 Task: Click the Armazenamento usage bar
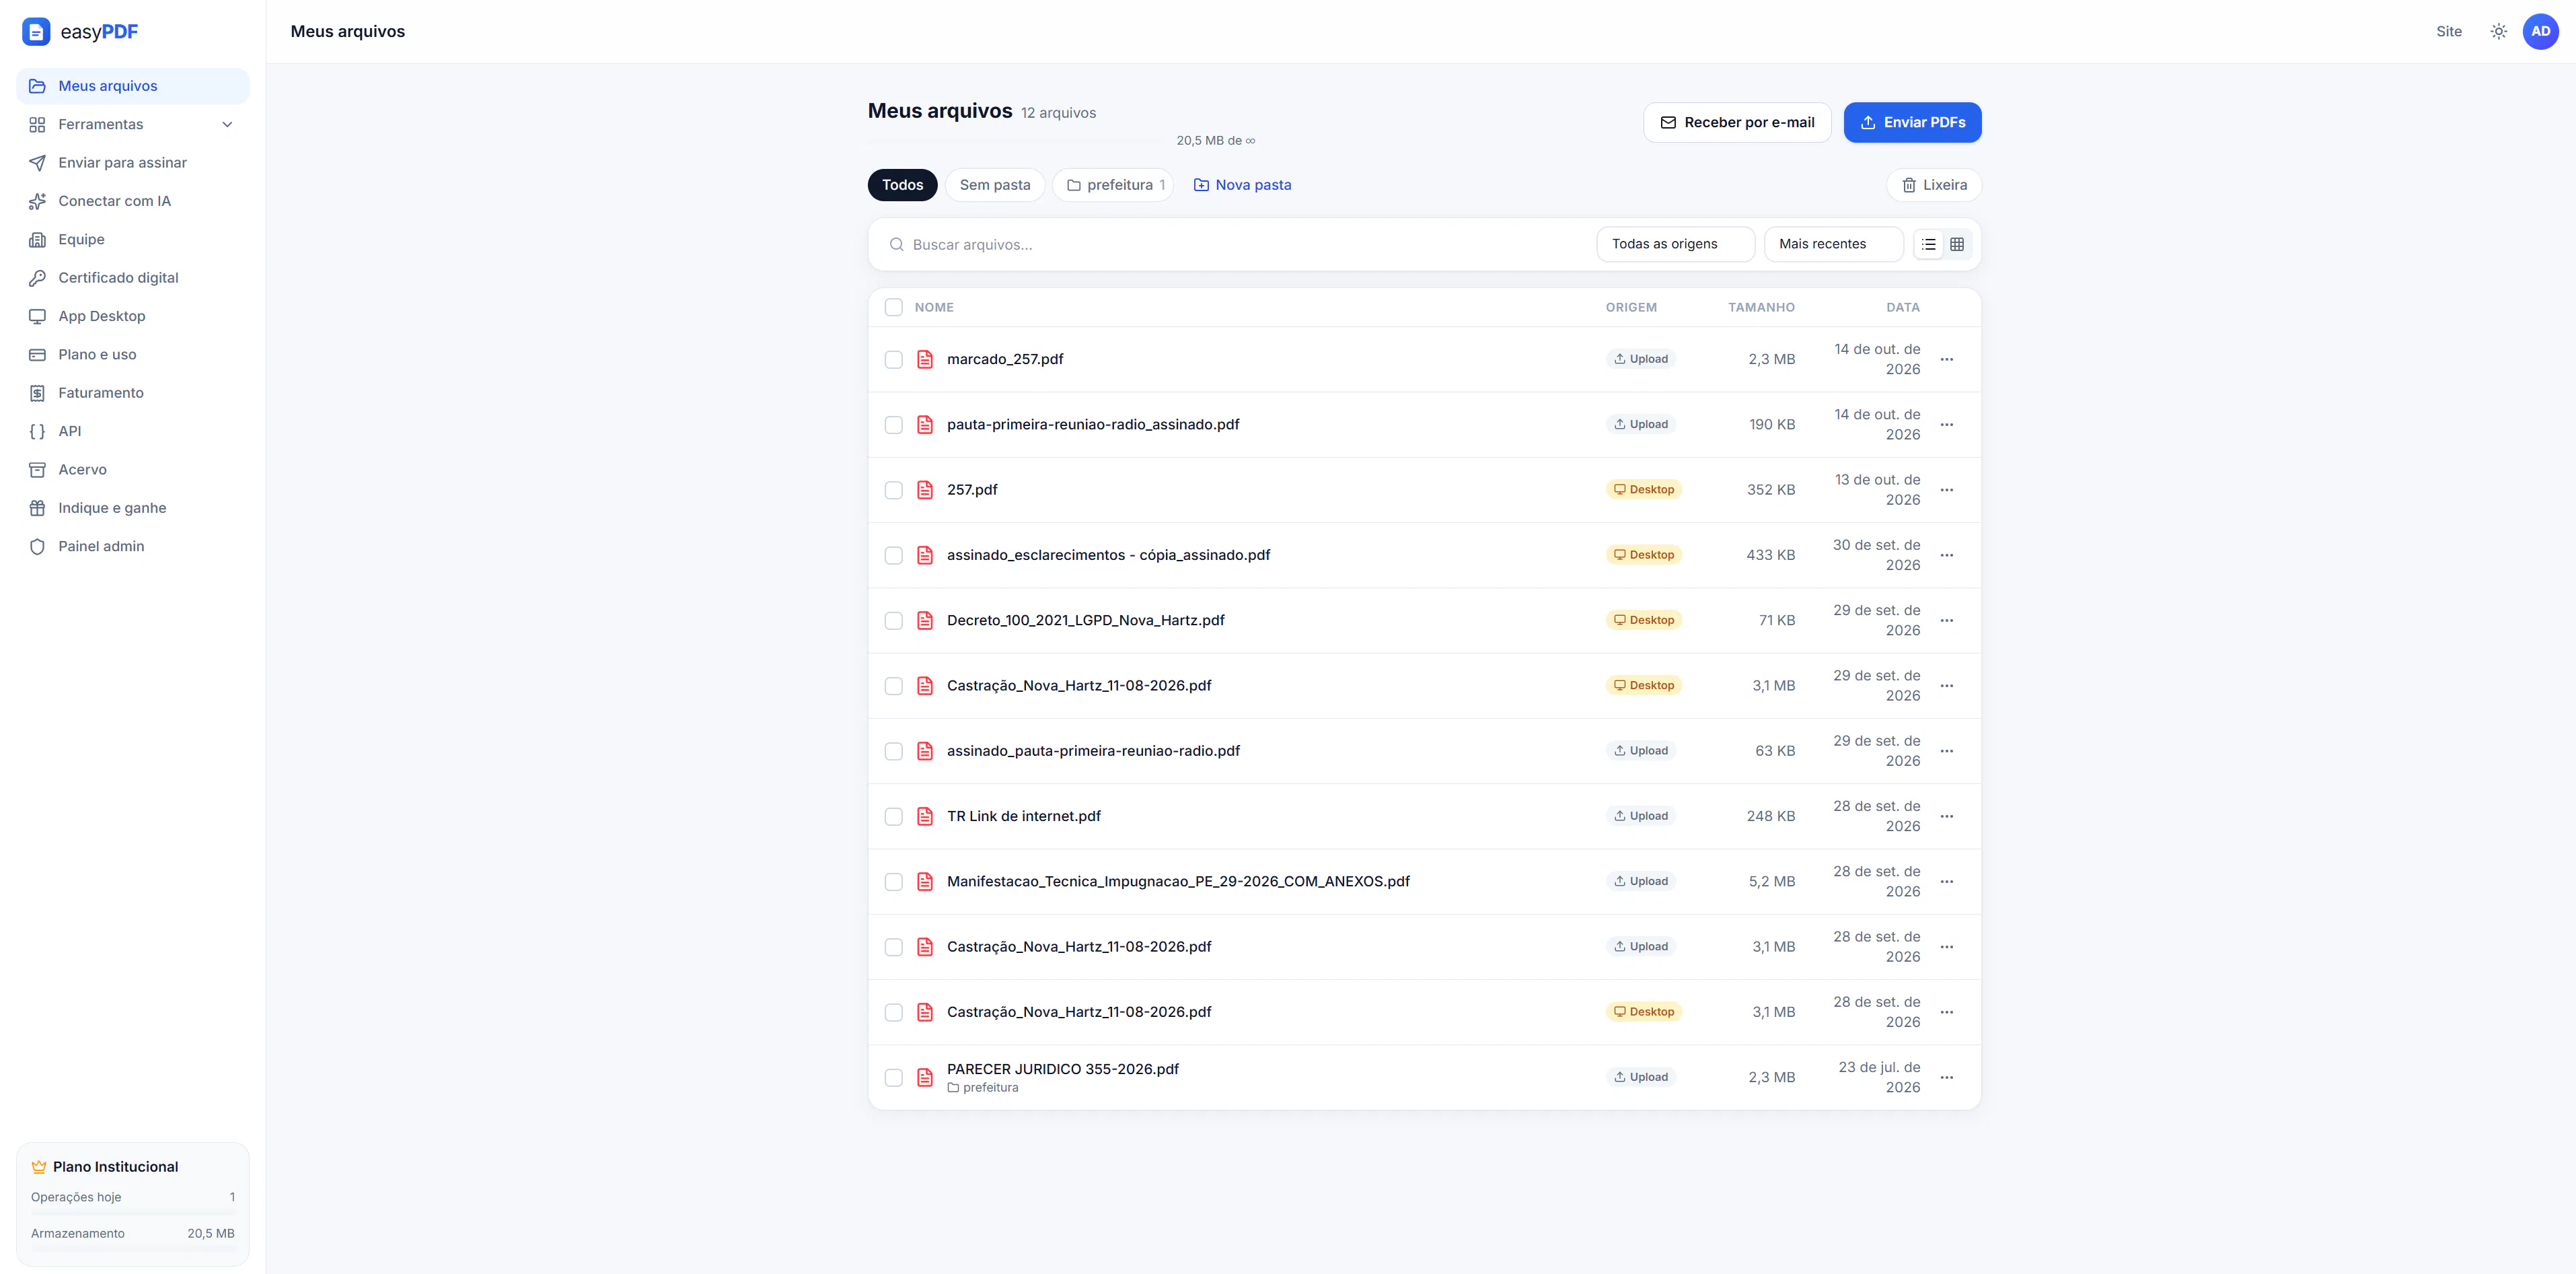click(132, 1249)
